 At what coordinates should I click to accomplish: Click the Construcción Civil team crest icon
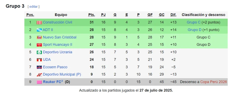[x=39, y=23]
